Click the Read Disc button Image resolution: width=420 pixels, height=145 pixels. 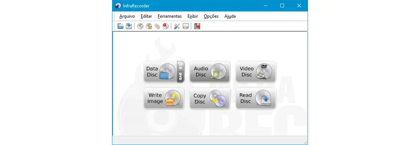pos(256,98)
